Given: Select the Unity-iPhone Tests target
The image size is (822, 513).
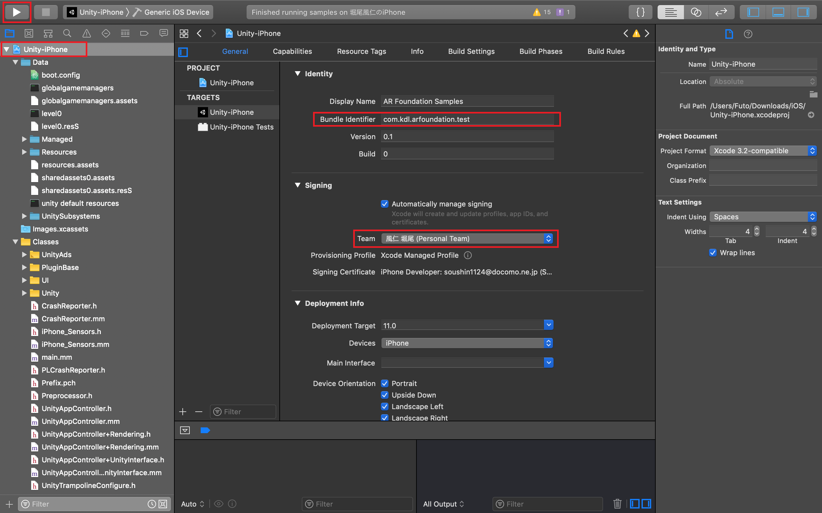Looking at the screenshot, I should pyautogui.click(x=241, y=127).
